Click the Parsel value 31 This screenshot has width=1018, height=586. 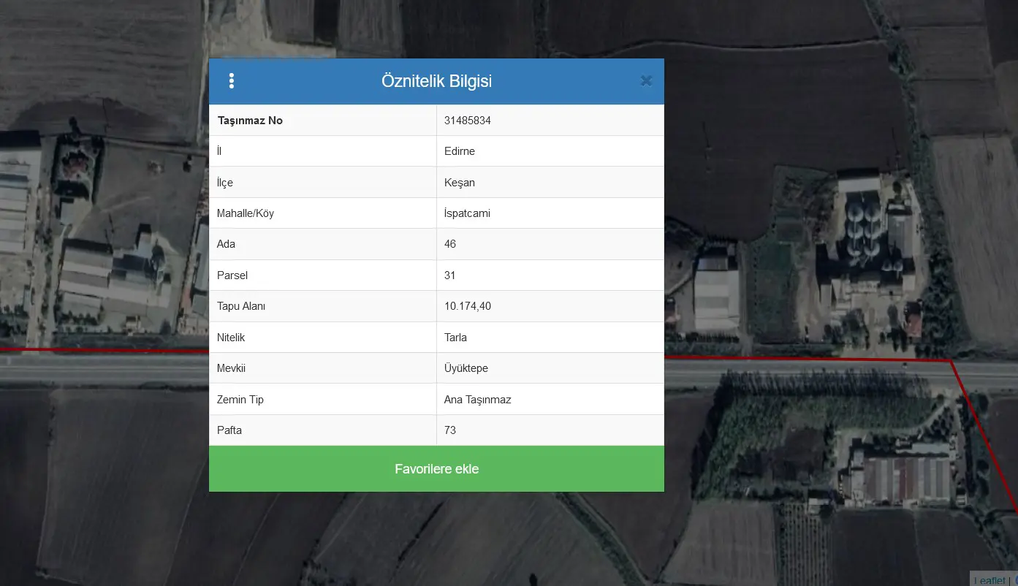[x=450, y=275]
